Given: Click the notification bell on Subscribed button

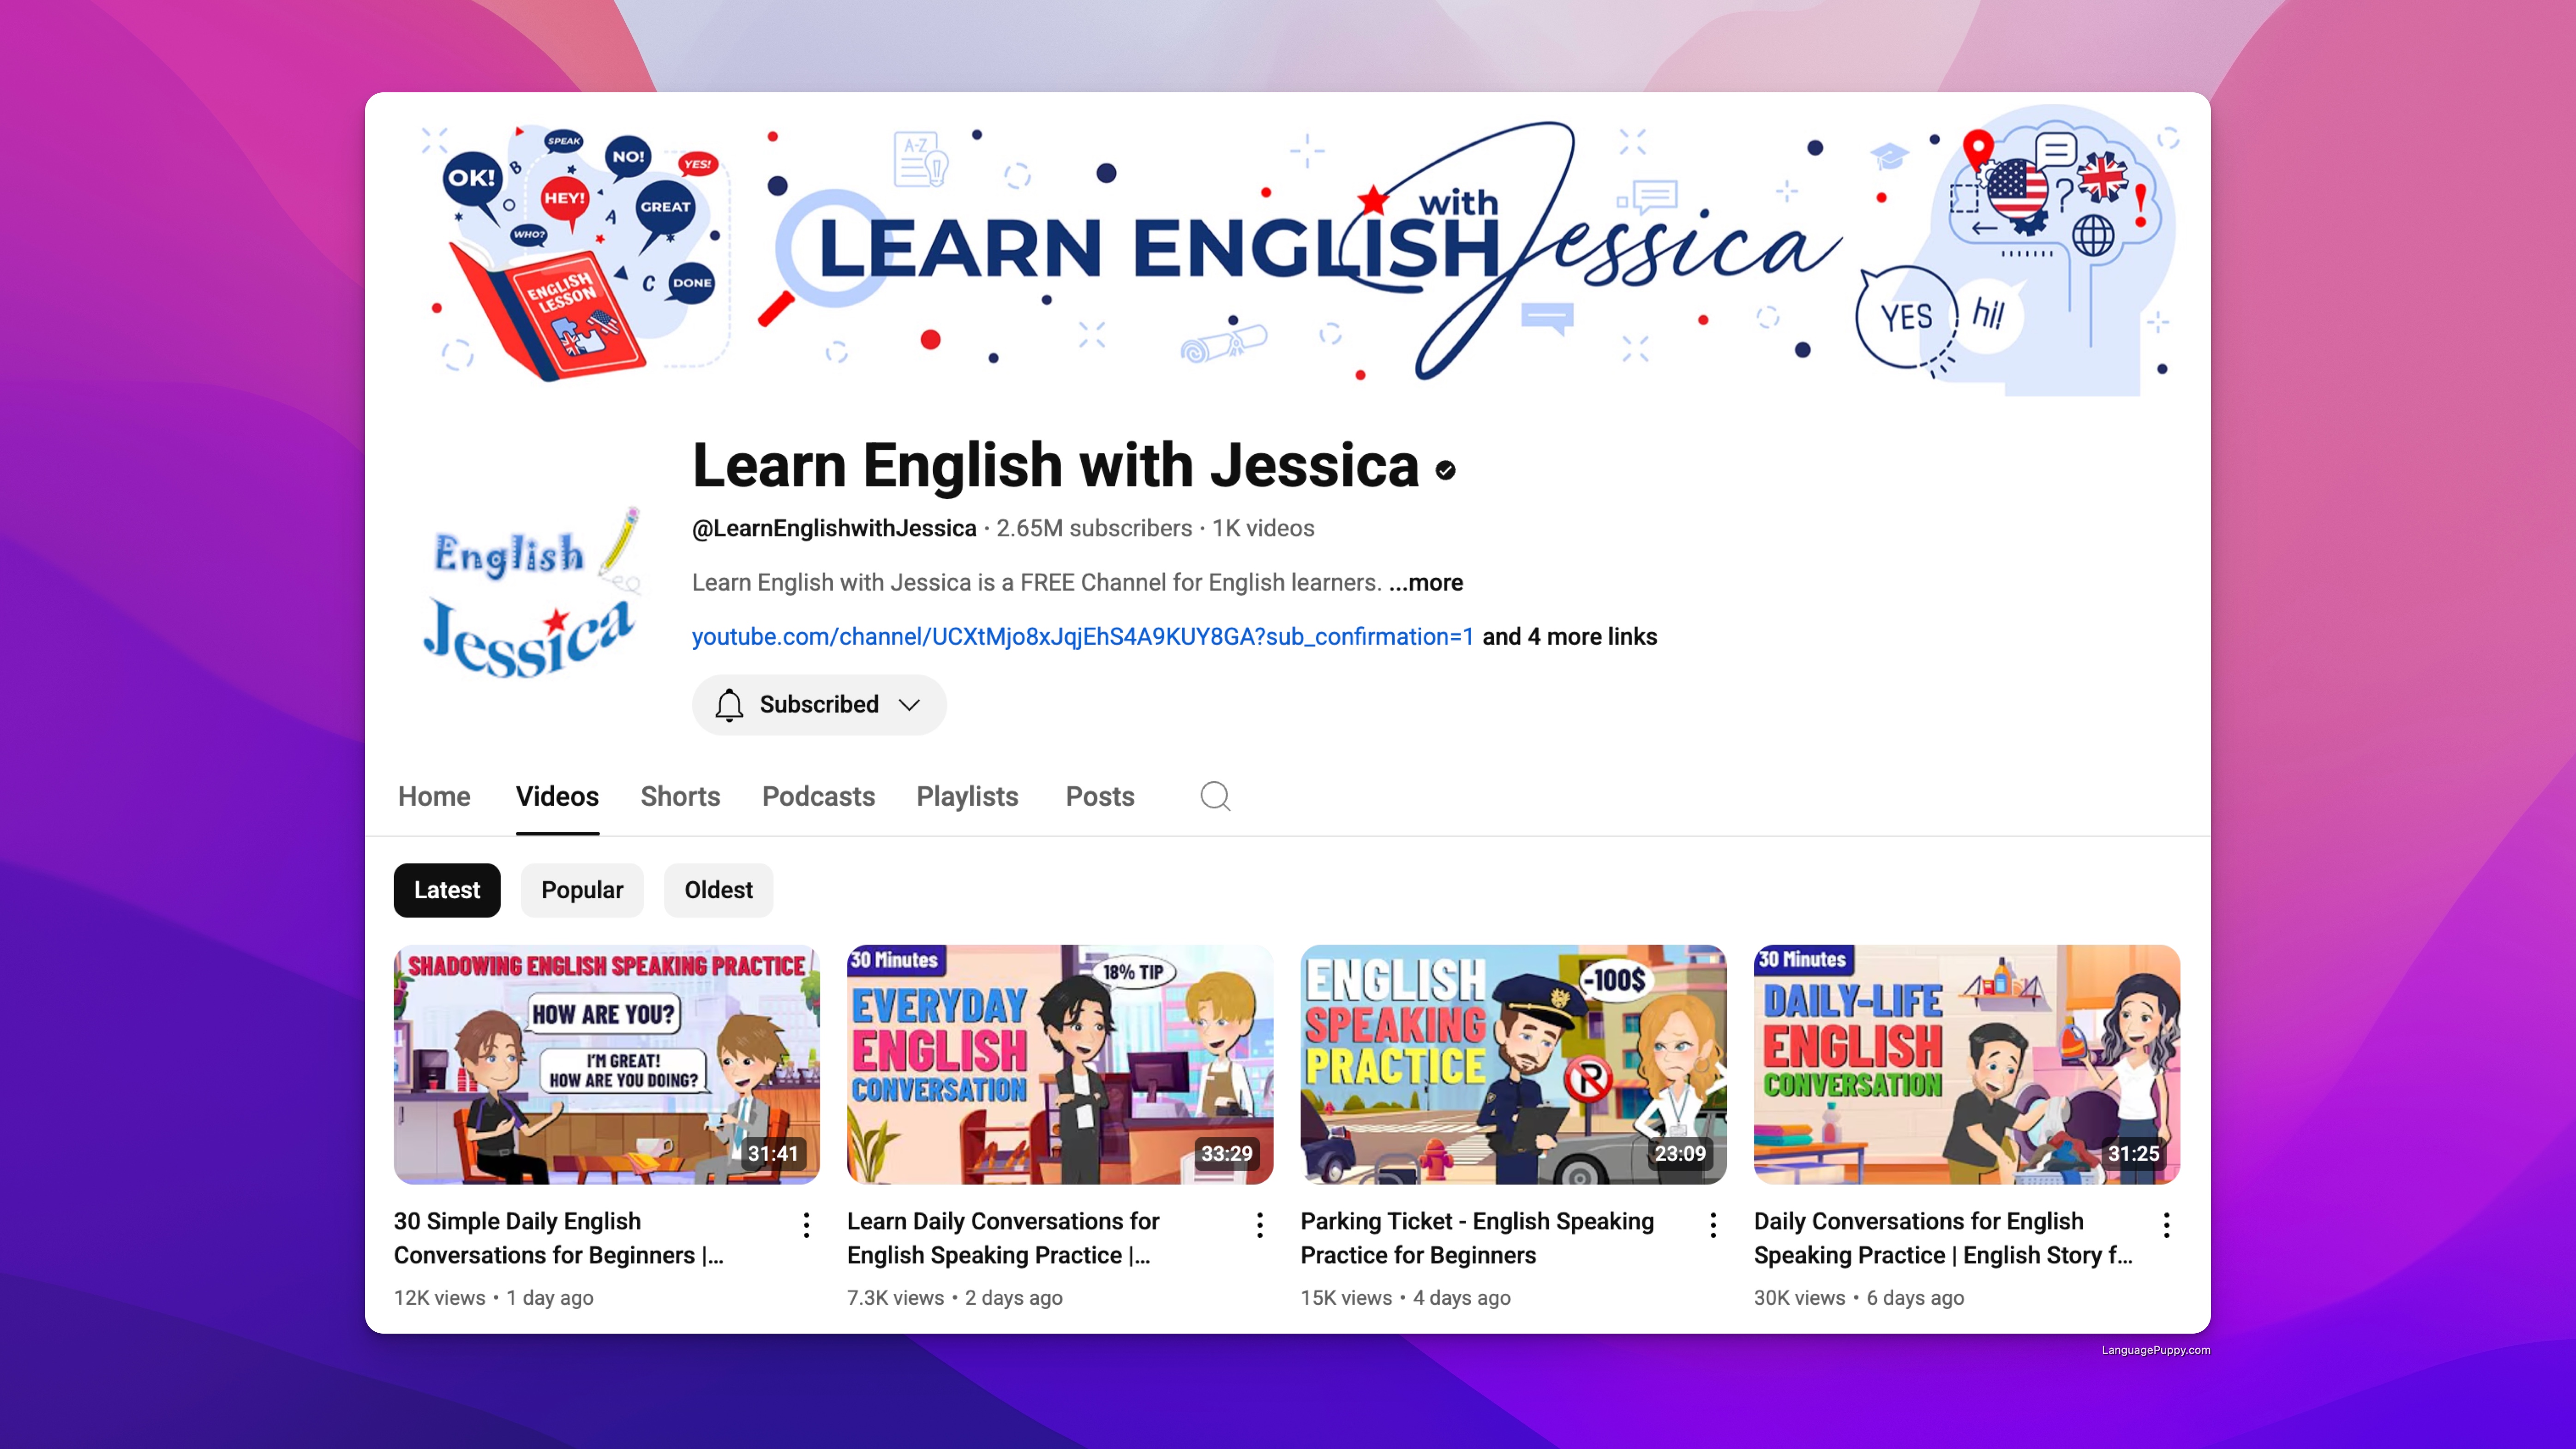Looking at the screenshot, I should pos(729,705).
